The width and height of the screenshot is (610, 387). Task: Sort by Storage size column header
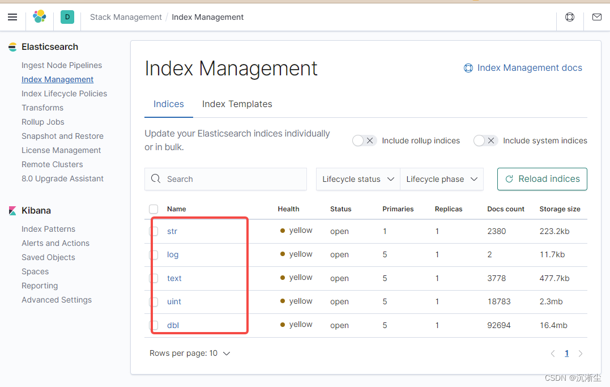[560, 209]
